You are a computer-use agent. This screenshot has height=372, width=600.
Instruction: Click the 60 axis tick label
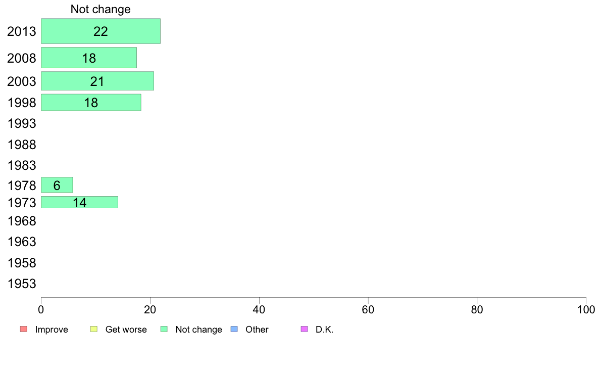pos(368,309)
